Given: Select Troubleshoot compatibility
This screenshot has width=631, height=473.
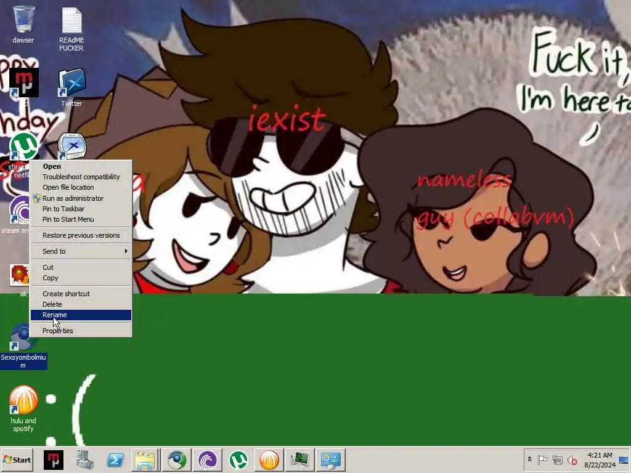Looking at the screenshot, I should tap(81, 177).
